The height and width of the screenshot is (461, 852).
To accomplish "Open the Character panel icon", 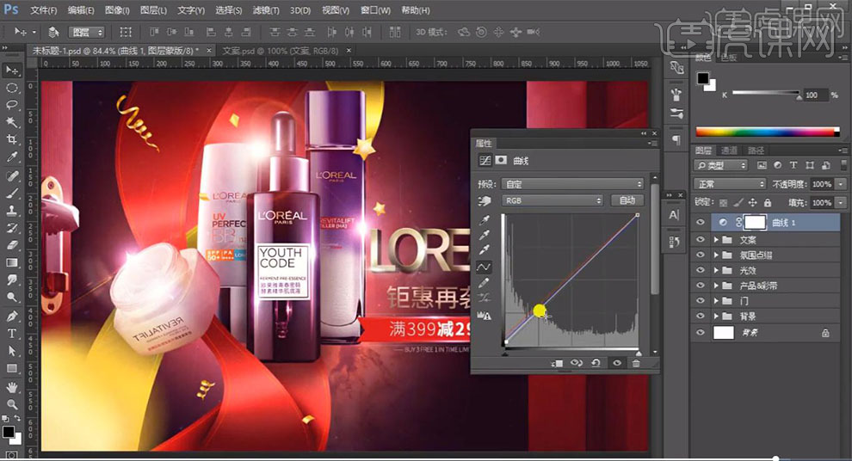I will point(675,214).
